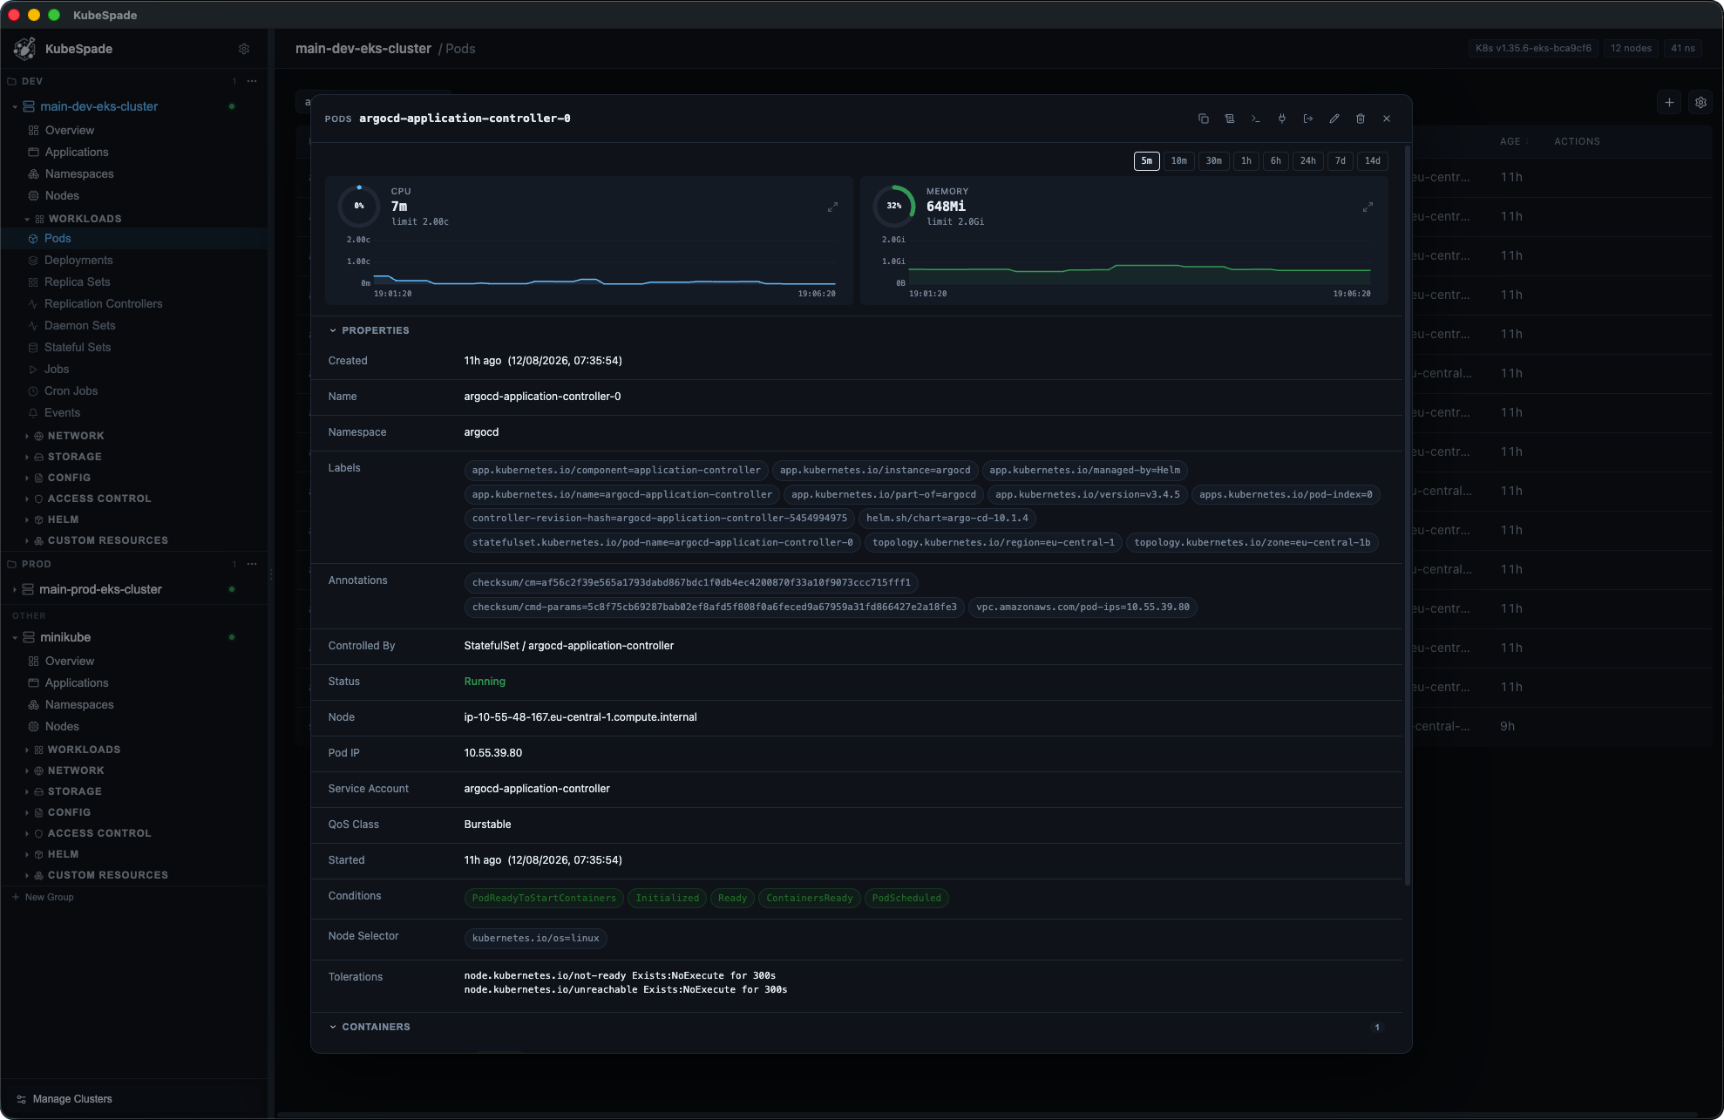
Task: Close the pod detail panel
Action: point(1387,119)
